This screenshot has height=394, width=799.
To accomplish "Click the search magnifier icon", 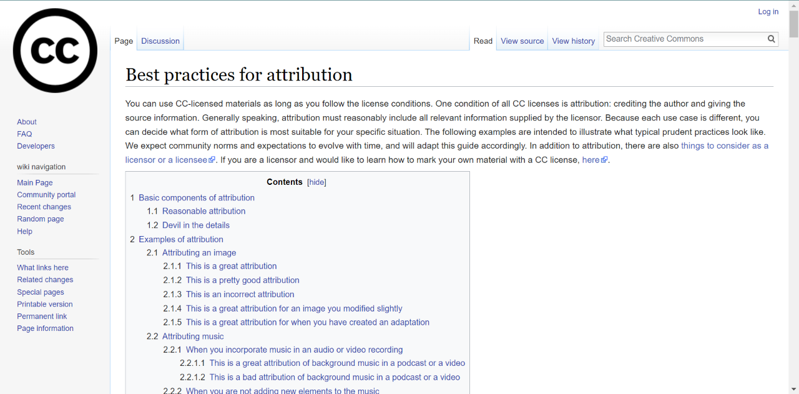I will click(x=772, y=39).
